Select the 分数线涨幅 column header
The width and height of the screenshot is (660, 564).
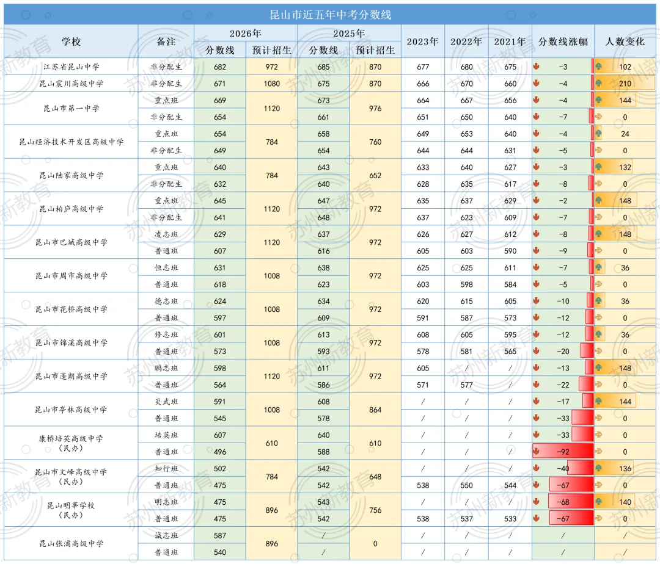(563, 42)
